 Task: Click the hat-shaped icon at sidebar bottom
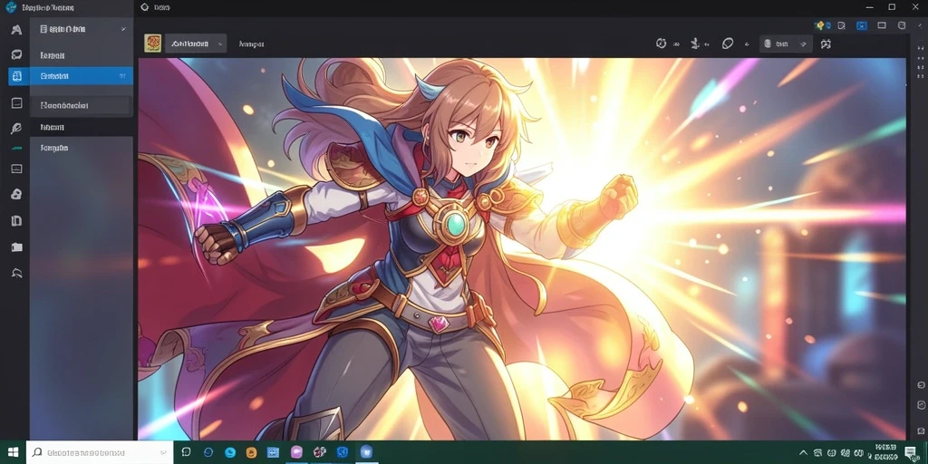click(x=16, y=273)
